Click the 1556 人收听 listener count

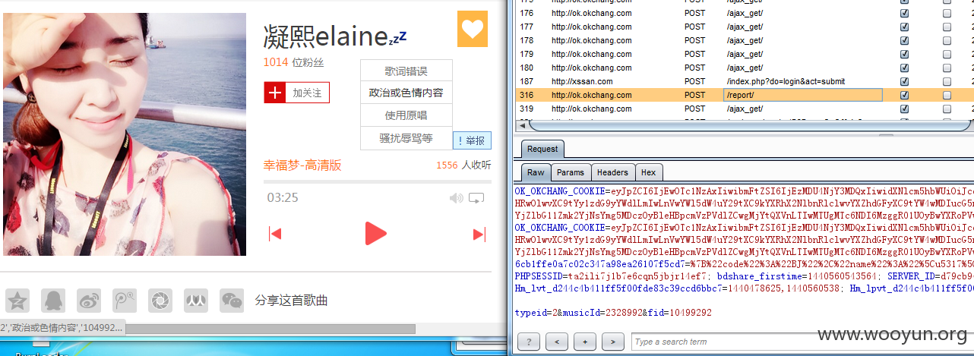click(463, 165)
